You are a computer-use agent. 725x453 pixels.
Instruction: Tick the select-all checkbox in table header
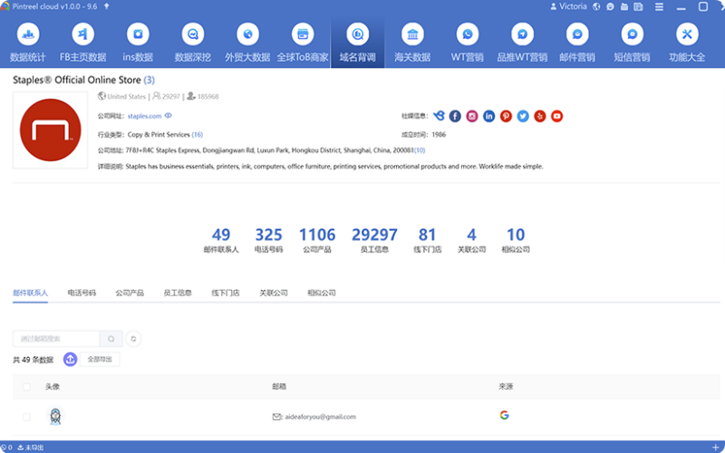pos(26,387)
